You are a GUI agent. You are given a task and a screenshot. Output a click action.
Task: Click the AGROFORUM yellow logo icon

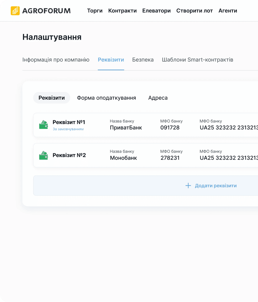[15, 11]
